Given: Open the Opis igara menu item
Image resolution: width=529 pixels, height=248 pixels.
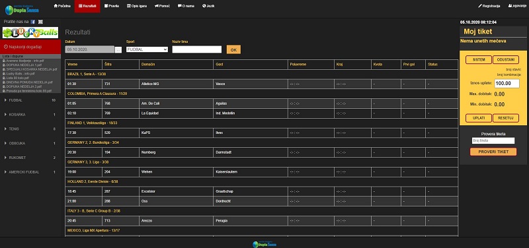Looking at the screenshot, I should (137, 6).
